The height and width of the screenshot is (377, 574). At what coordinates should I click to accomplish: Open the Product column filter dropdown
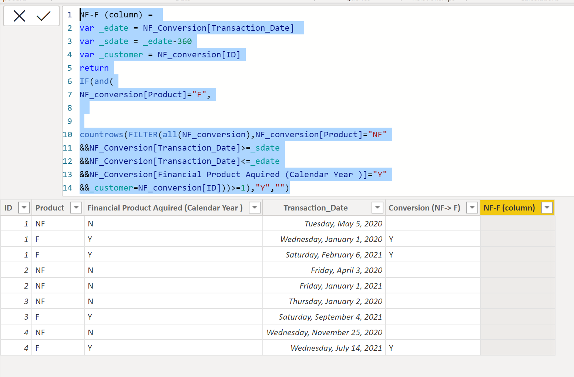pyautogui.click(x=76, y=208)
